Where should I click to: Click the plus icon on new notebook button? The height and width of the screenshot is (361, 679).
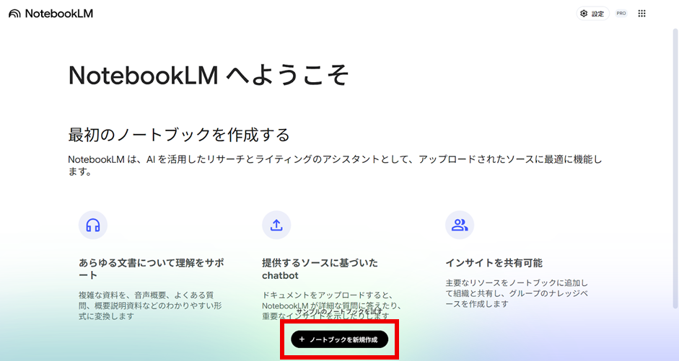click(x=302, y=339)
